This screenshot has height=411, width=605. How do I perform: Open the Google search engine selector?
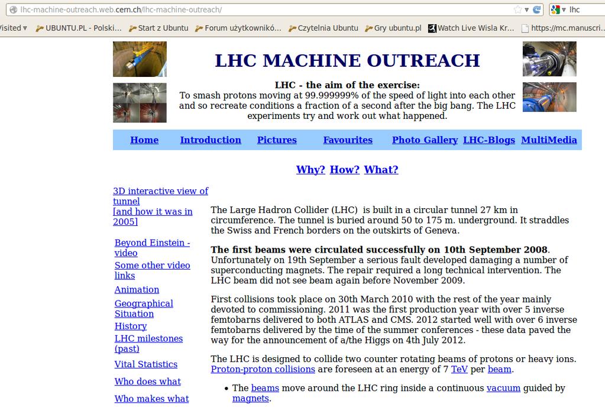[x=558, y=9]
